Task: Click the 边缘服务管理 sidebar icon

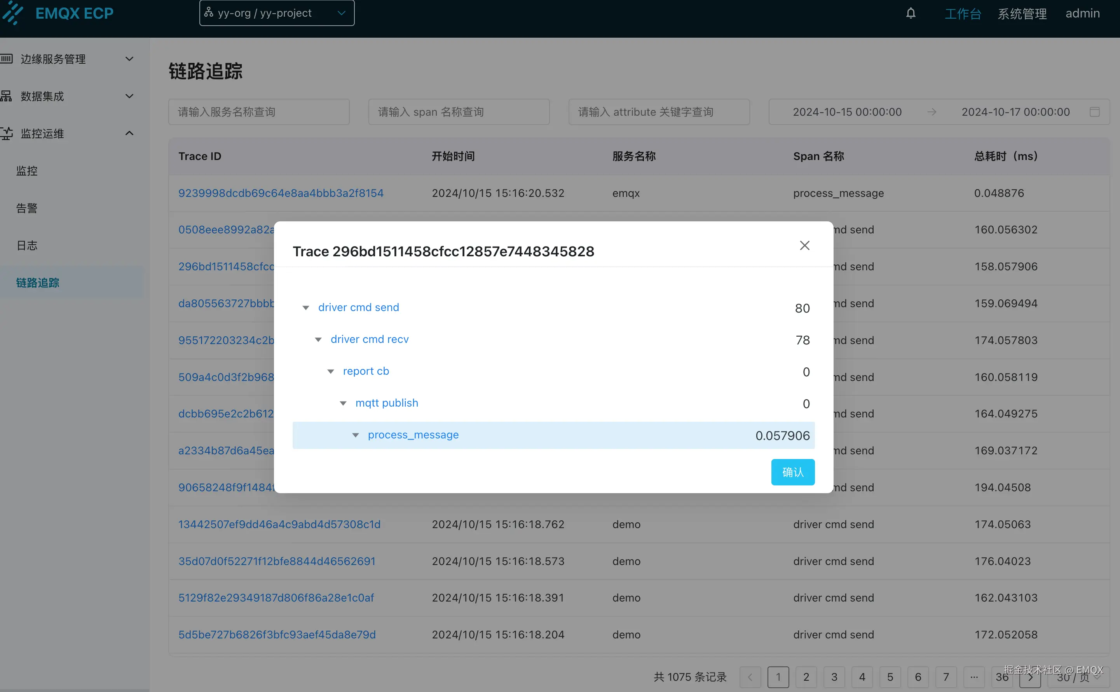Action: coord(6,59)
